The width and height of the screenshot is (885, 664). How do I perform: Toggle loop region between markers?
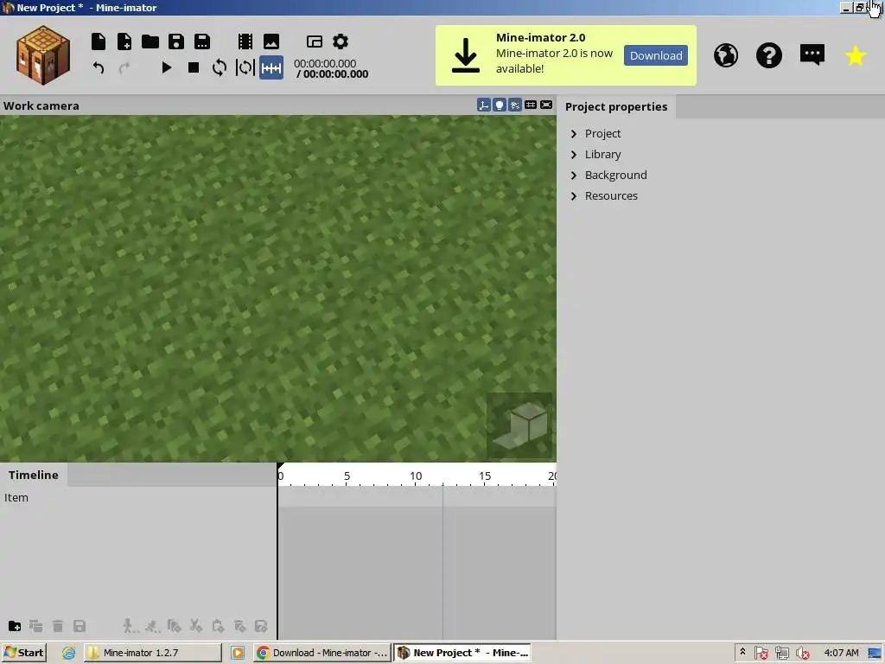245,67
